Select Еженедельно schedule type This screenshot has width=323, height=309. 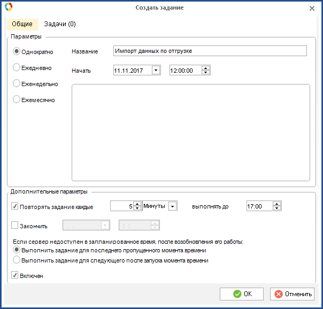(17, 83)
